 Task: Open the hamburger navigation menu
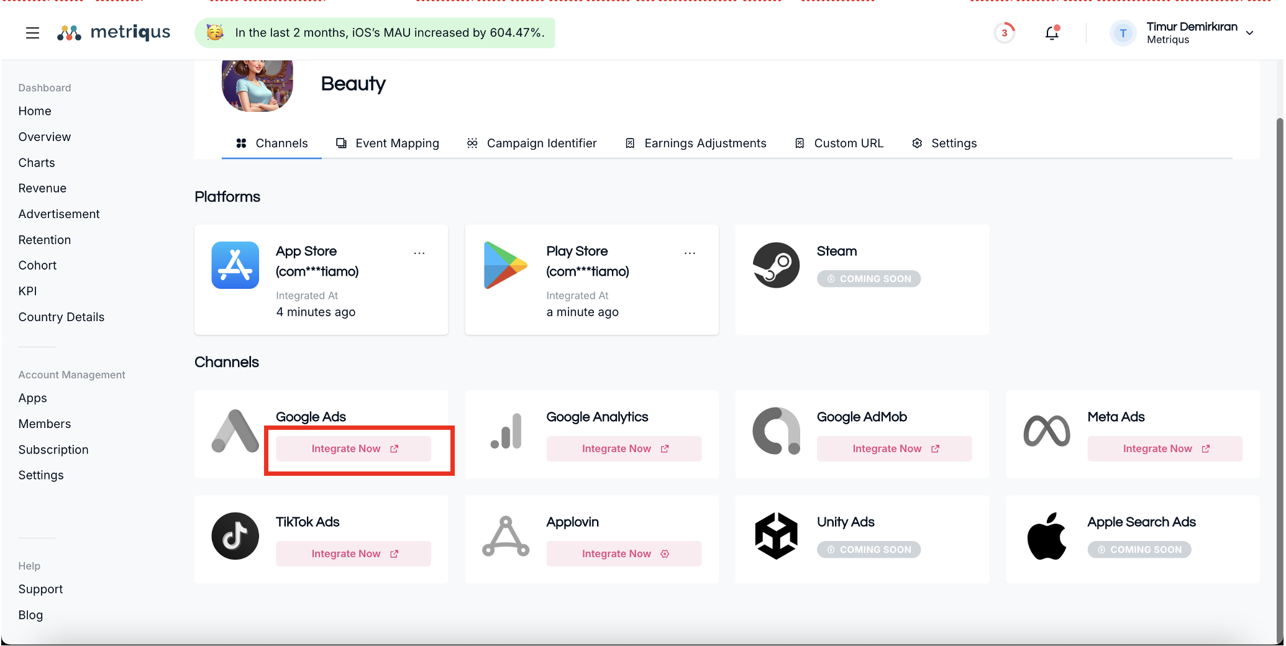[32, 33]
